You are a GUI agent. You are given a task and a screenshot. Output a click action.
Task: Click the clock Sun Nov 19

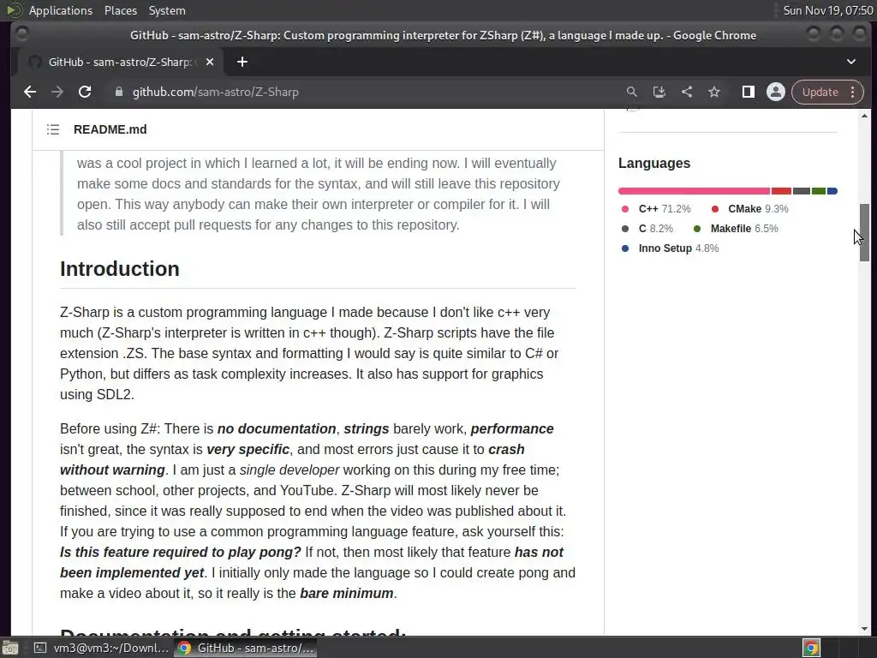click(x=828, y=10)
